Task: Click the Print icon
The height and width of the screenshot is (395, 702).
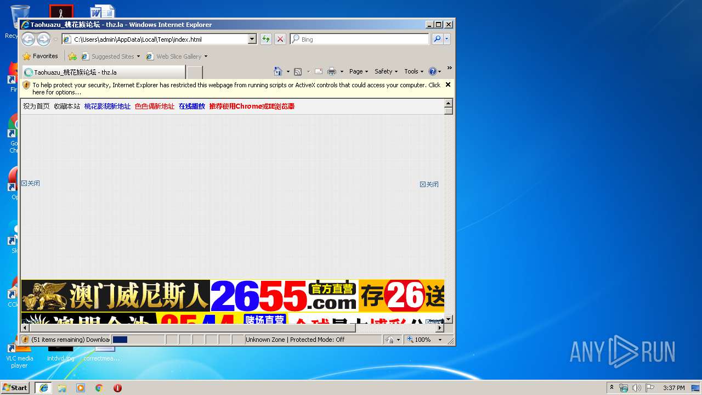Action: (x=332, y=71)
